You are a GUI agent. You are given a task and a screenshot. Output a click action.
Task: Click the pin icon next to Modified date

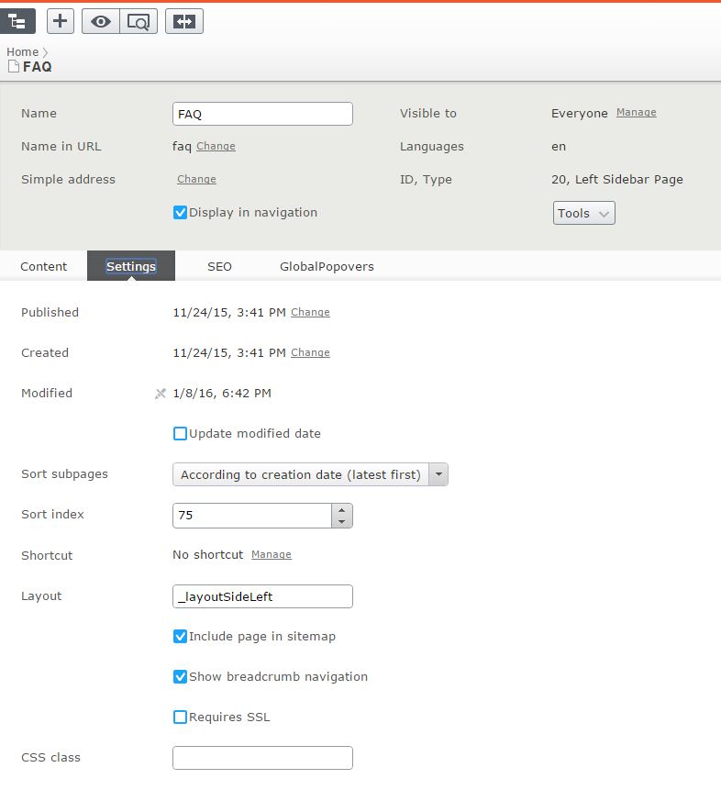[161, 394]
